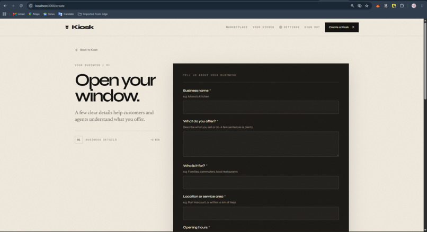Open the apps grid in bookmarks bar
Screen dimensions: 427x232
tap(4, 14)
